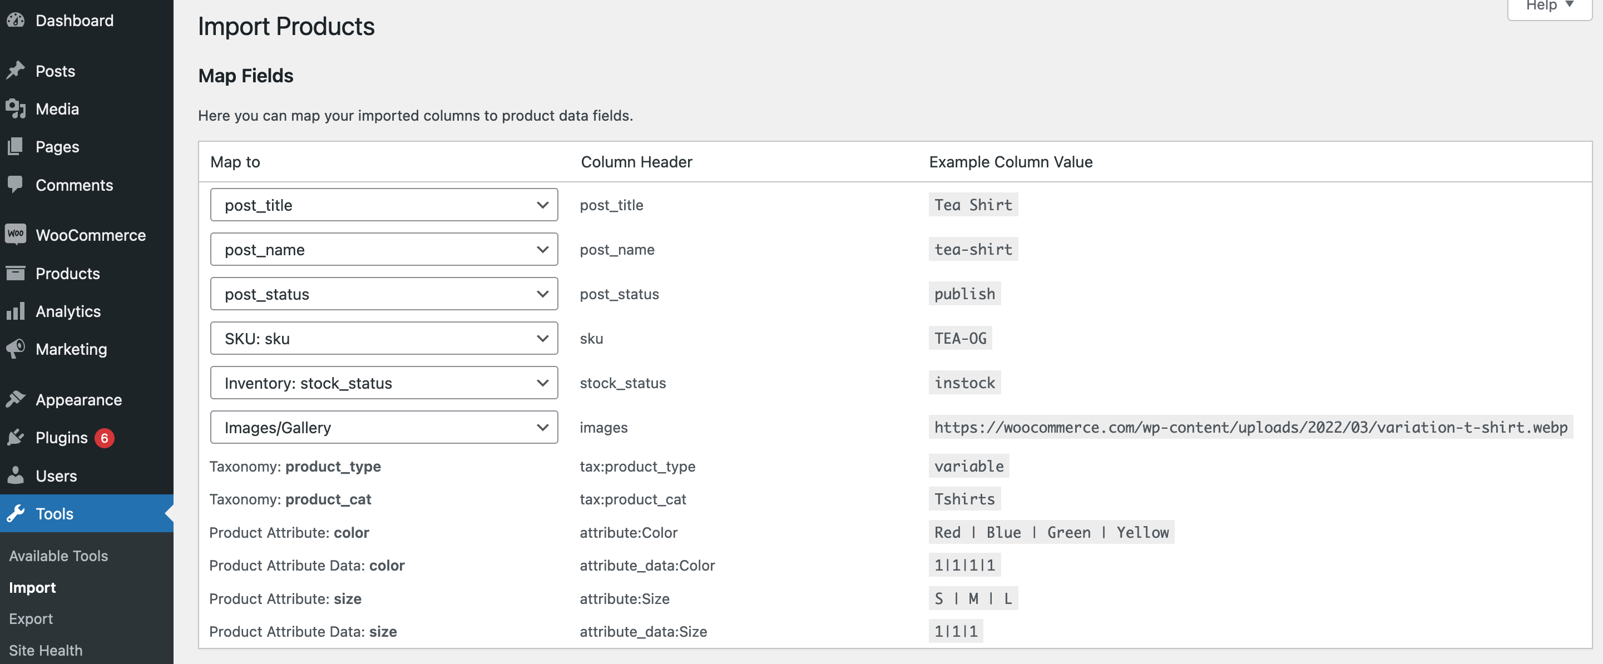Change the Images/Gallery mapping dropdown
This screenshot has width=1603, height=664.
[383, 427]
